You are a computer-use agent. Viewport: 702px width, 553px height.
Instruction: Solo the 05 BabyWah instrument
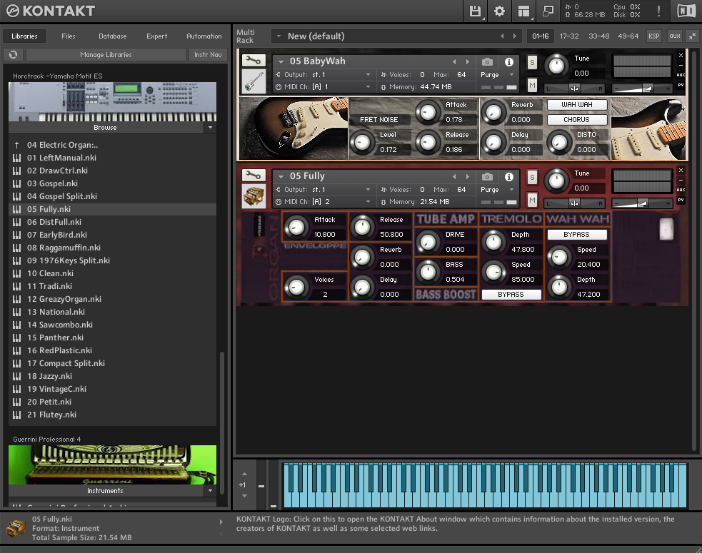click(532, 62)
